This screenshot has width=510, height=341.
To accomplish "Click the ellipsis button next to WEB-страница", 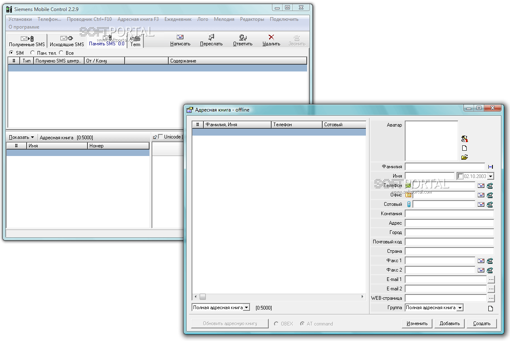I will pyautogui.click(x=491, y=298).
